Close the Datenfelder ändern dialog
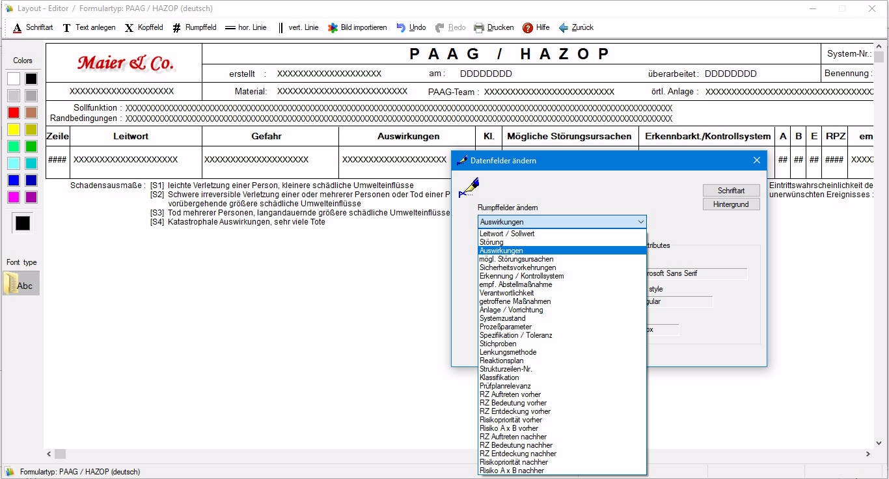889x479 pixels. (756, 160)
